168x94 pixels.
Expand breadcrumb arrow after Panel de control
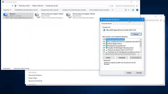pyautogui.click(x=31, y=6)
